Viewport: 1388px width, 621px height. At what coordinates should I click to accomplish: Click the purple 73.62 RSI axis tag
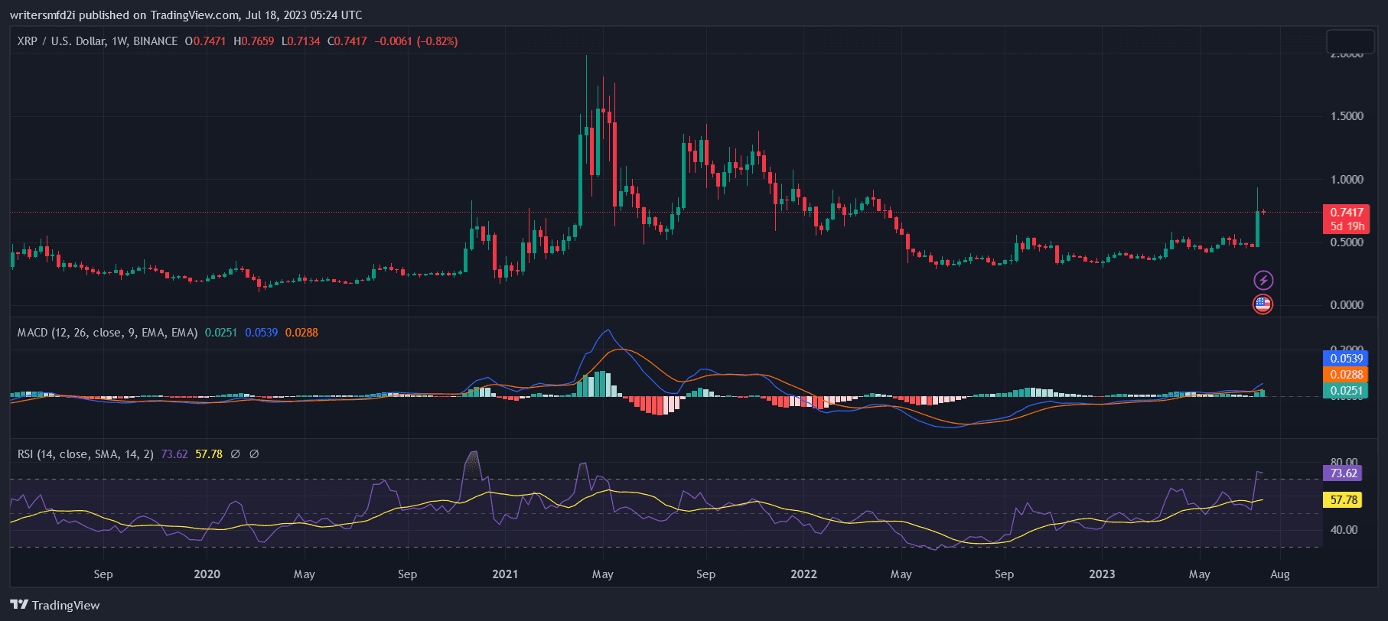tap(1343, 473)
